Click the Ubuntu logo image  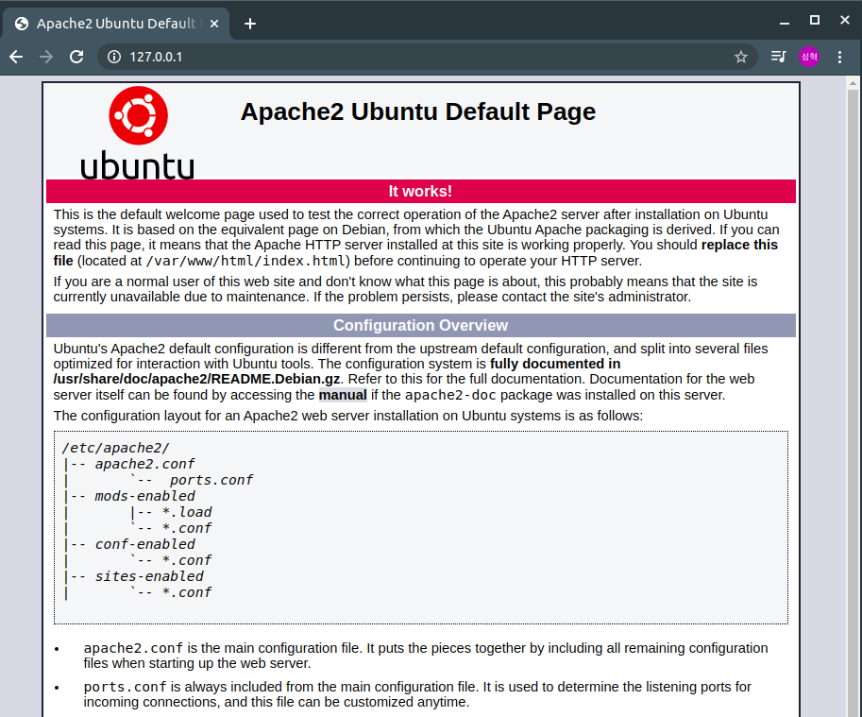tap(138, 132)
